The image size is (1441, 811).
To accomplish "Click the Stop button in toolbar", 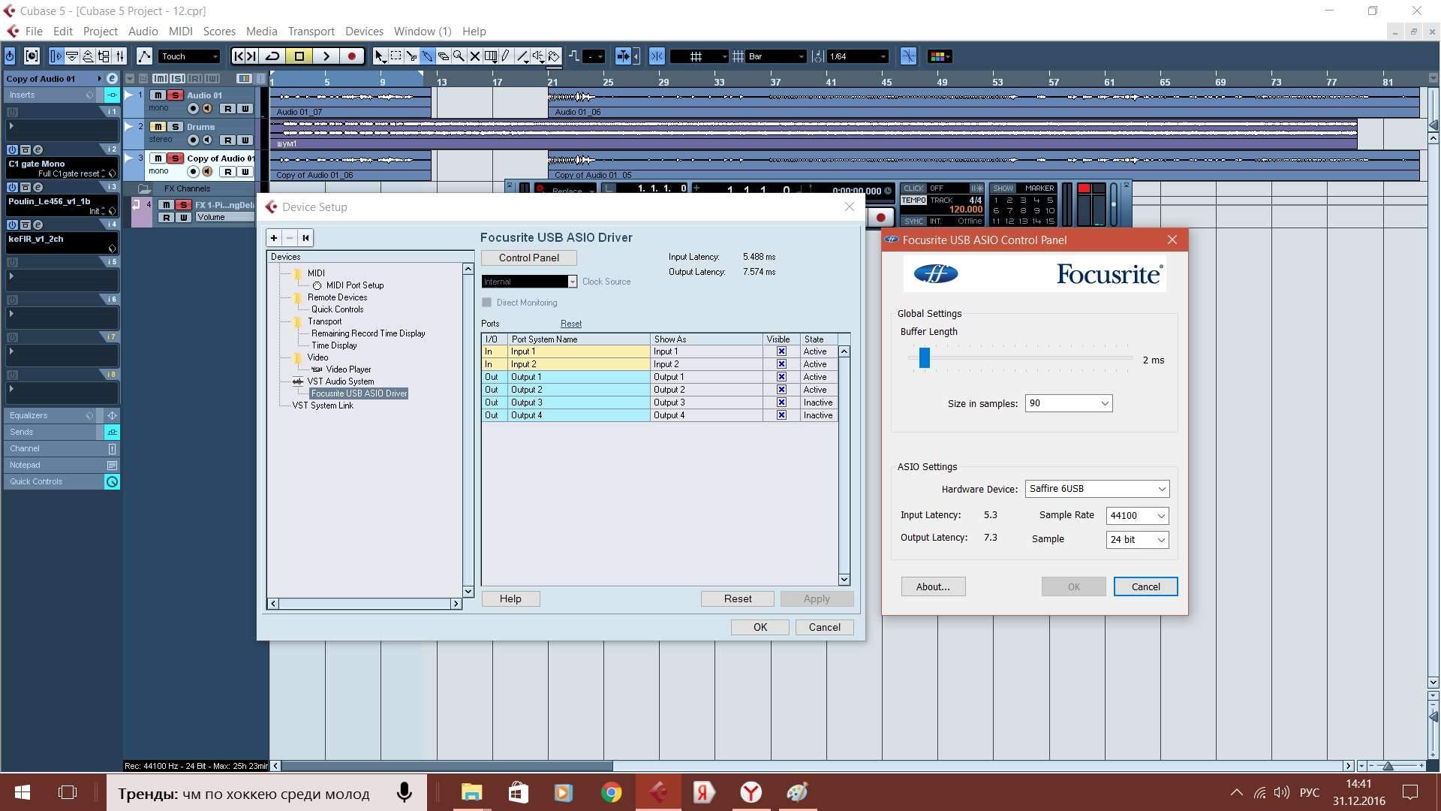I will [x=299, y=56].
